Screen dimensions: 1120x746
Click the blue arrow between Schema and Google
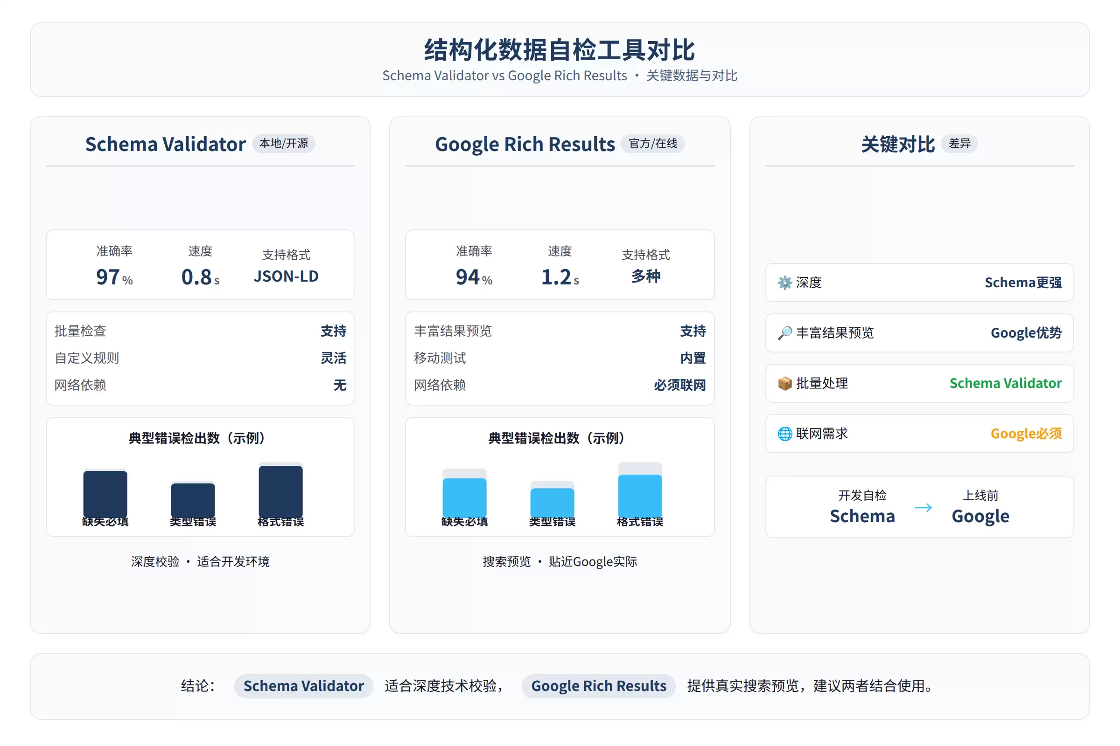(x=924, y=508)
